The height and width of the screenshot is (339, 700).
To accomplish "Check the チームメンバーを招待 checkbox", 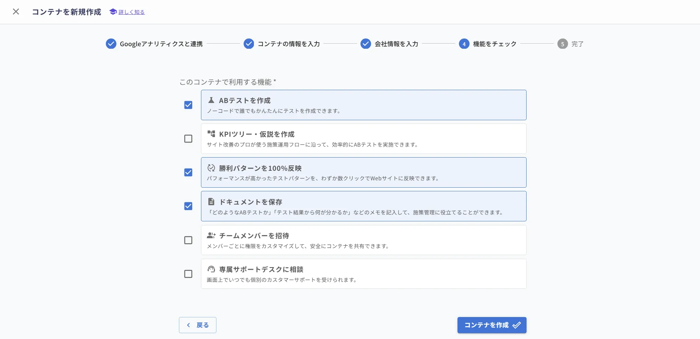I will coord(188,240).
